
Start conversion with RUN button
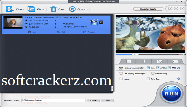coord(172,94)
